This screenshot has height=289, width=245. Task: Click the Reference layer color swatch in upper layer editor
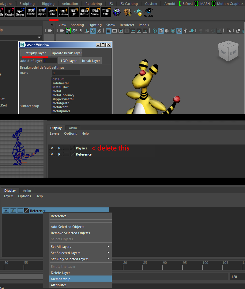(x=73, y=154)
